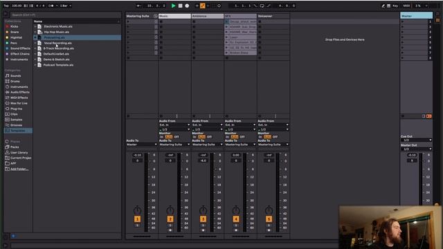Toggle Music track activator button 2

(170, 219)
